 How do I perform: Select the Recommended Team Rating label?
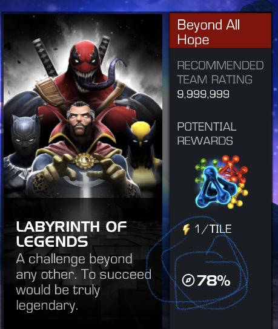[220, 73]
